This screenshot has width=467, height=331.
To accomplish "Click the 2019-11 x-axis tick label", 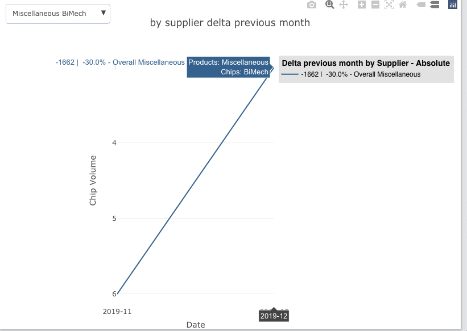I will (x=117, y=311).
